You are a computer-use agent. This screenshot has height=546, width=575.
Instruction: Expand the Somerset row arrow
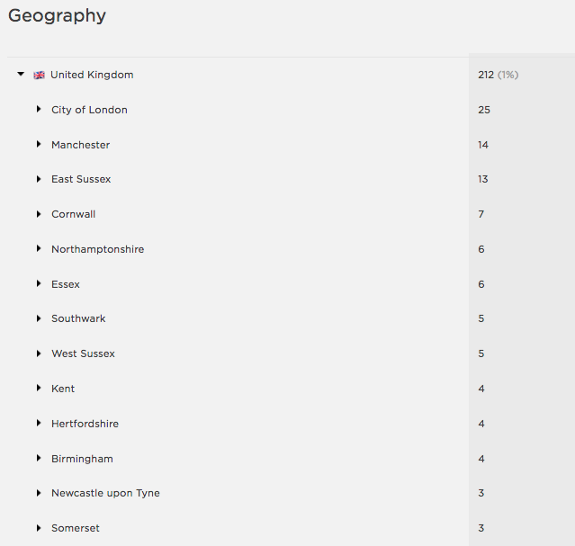point(39,528)
